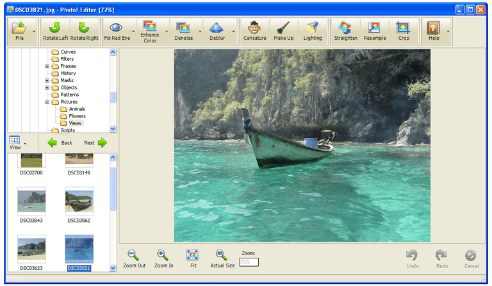This screenshot has height=286, width=492.
Task: Click folder tree scroll down arrow
Action: pyautogui.click(x=113, y=129)
